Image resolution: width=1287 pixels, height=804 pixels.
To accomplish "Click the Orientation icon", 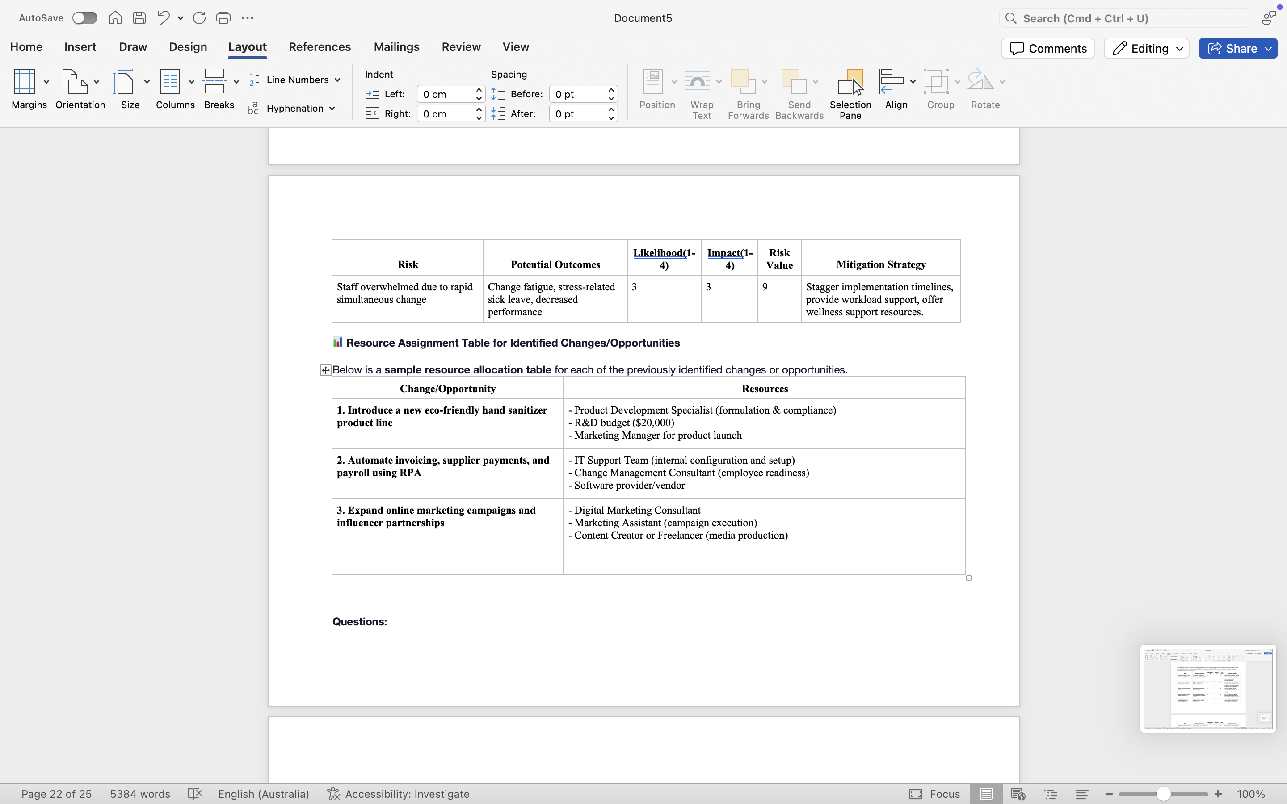I will pos(75,82).
